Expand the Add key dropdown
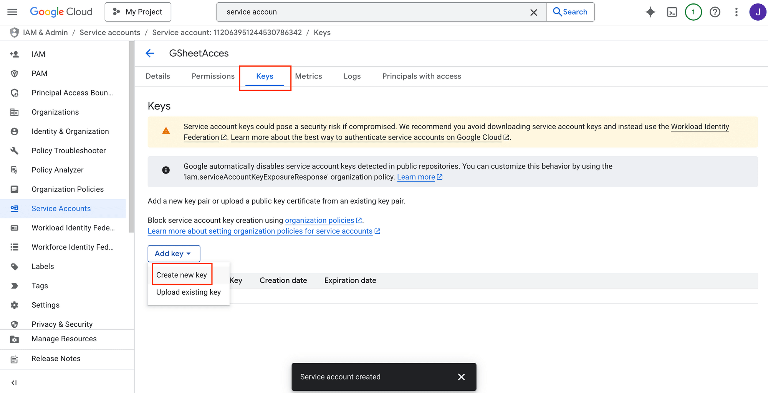 point(174,254)
